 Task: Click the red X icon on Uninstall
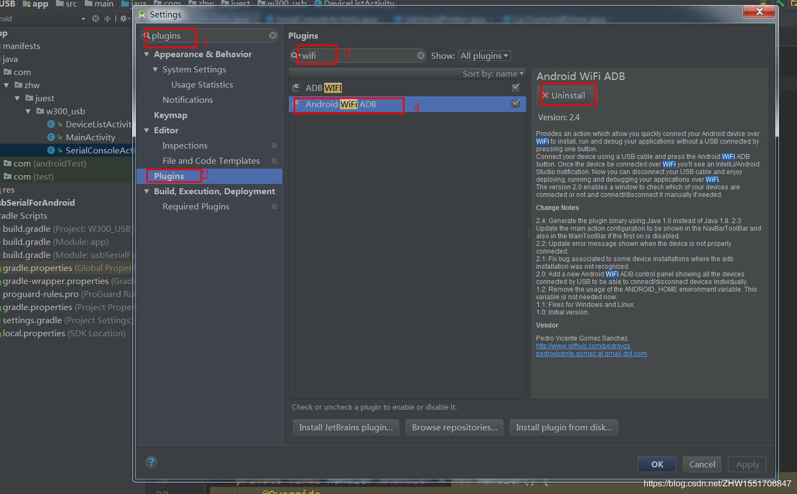tap(545, 95)
